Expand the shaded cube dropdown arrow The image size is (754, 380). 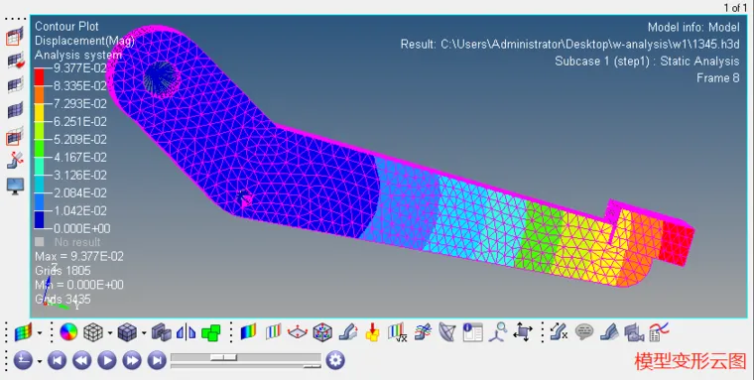143,332
